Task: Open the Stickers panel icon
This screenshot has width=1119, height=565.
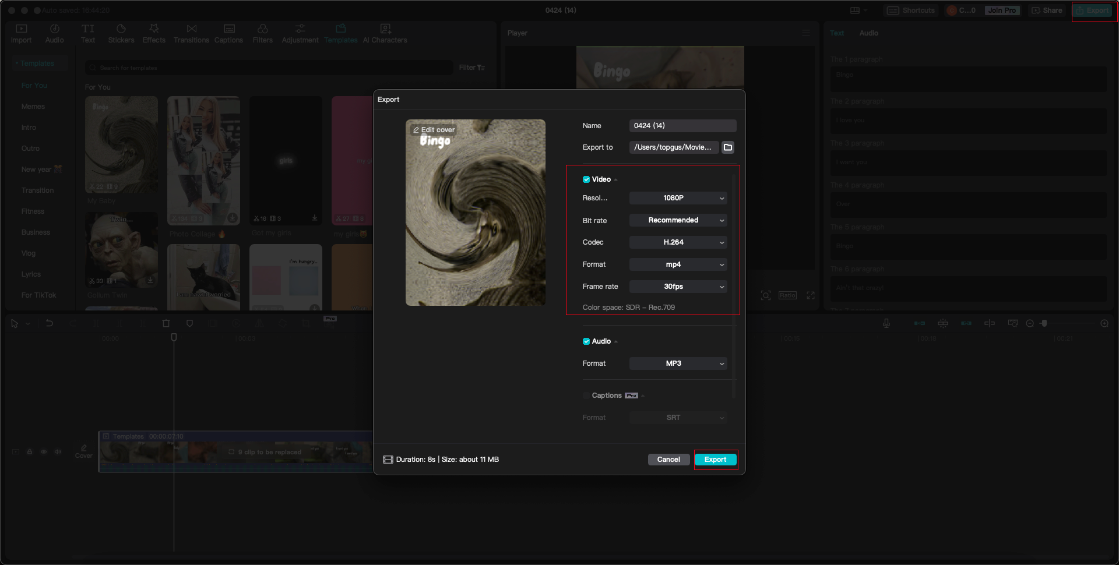Action: click(x=121, y=29)
